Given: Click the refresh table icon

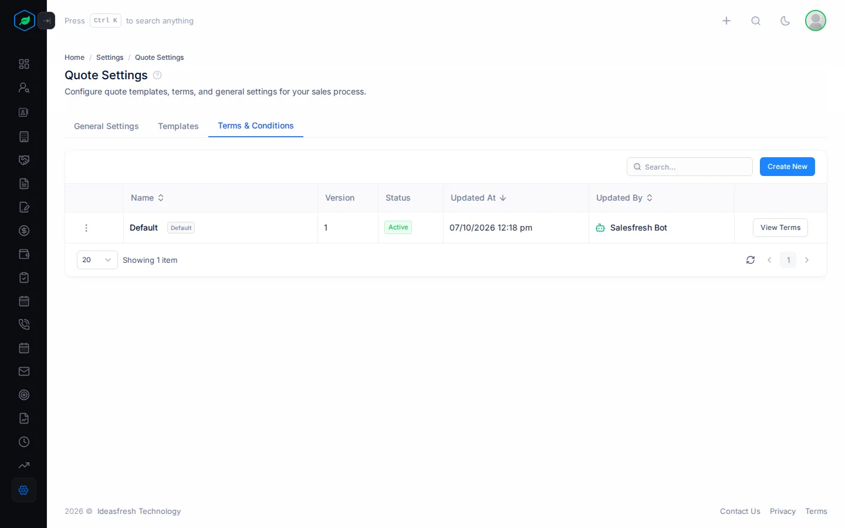Looking at the screenshot, I should click(x=751, y=260).
